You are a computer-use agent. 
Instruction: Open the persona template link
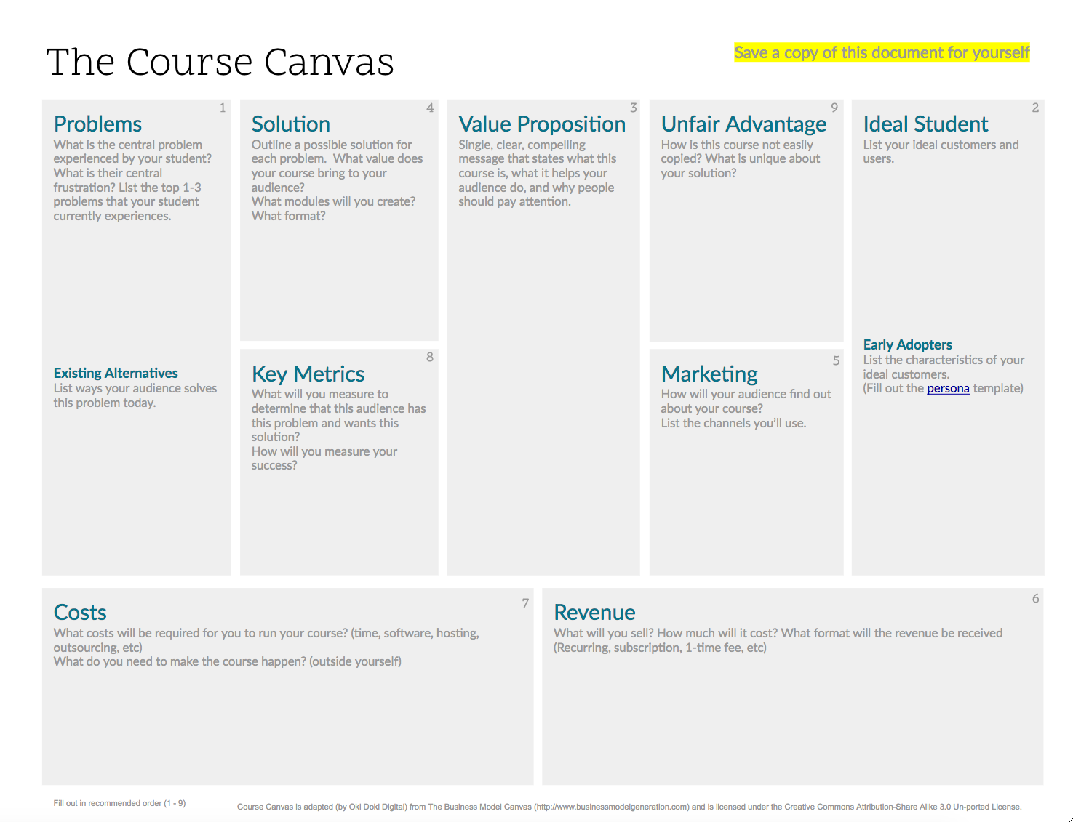click(948, 389)
